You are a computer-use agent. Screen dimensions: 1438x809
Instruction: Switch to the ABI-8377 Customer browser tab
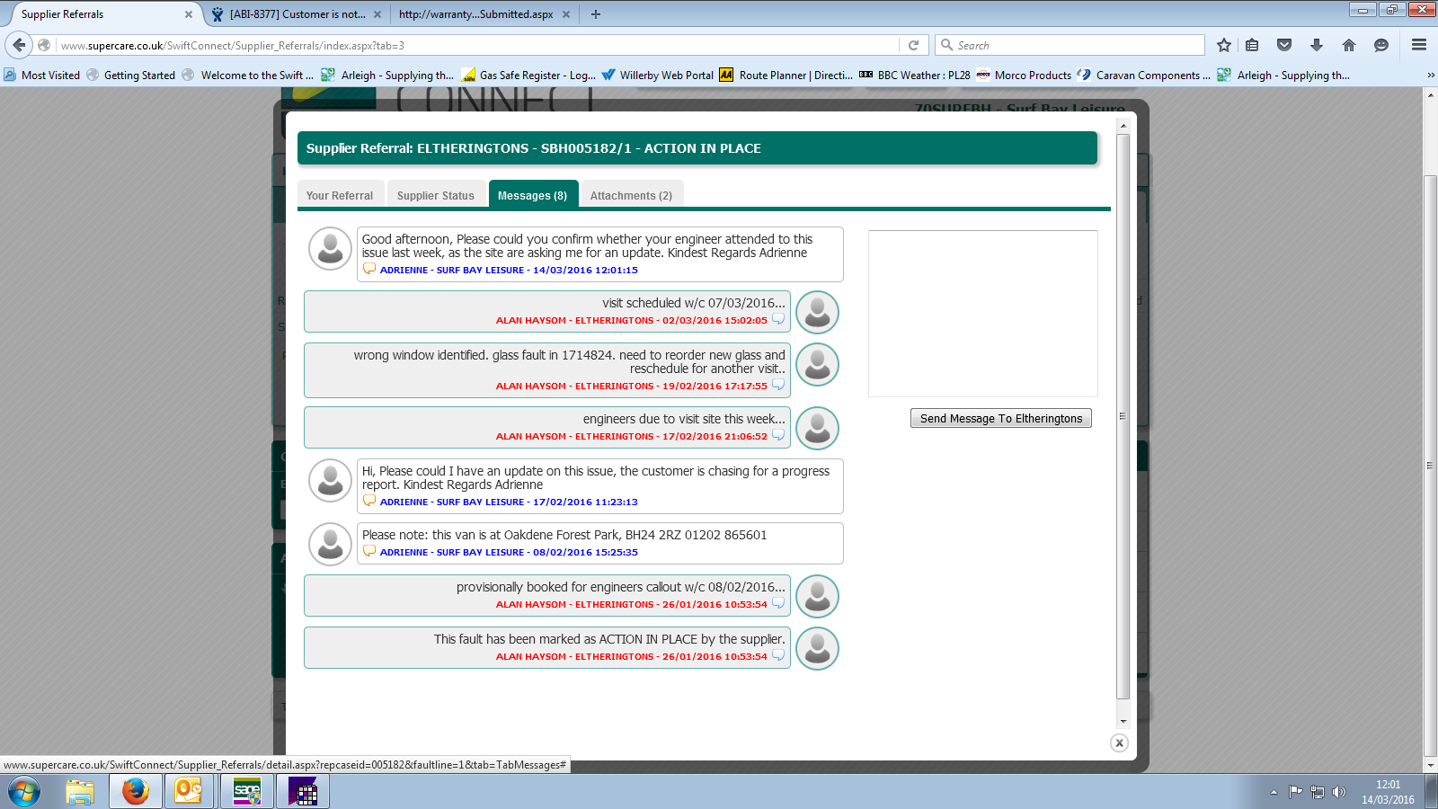tap(297, 14)
